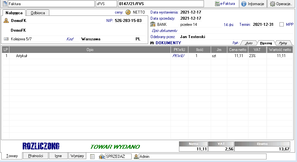Click the Admin user icon

coord(136,157)
